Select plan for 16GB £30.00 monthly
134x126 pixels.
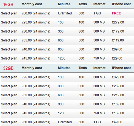click(x=9, y=31)
